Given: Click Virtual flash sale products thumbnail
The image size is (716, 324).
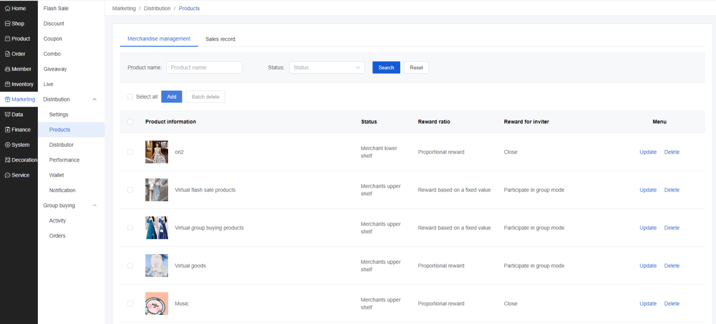Looking at the screenshot, I should point(157,190).
